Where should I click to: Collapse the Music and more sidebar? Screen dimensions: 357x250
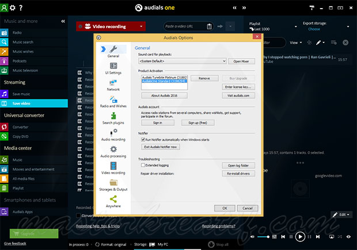[63, 21]
